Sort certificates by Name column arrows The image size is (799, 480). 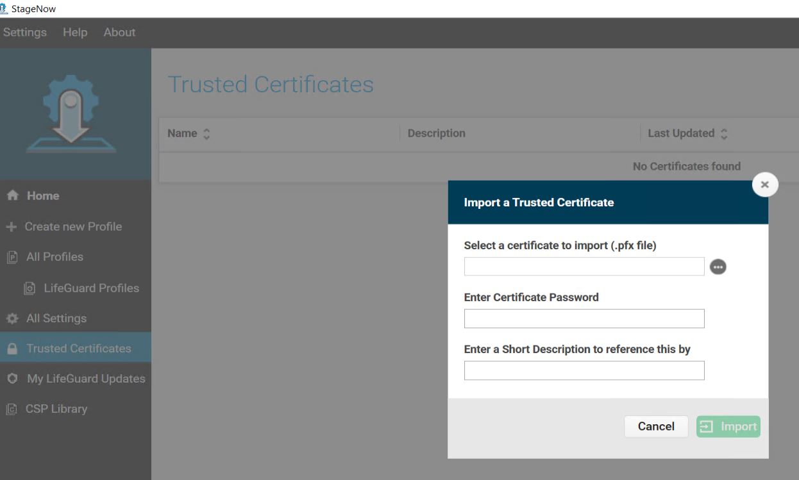click(206, 134)
